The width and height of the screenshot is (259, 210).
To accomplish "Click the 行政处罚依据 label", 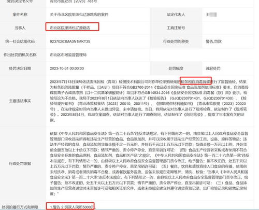I will click(x=20, y=163).
